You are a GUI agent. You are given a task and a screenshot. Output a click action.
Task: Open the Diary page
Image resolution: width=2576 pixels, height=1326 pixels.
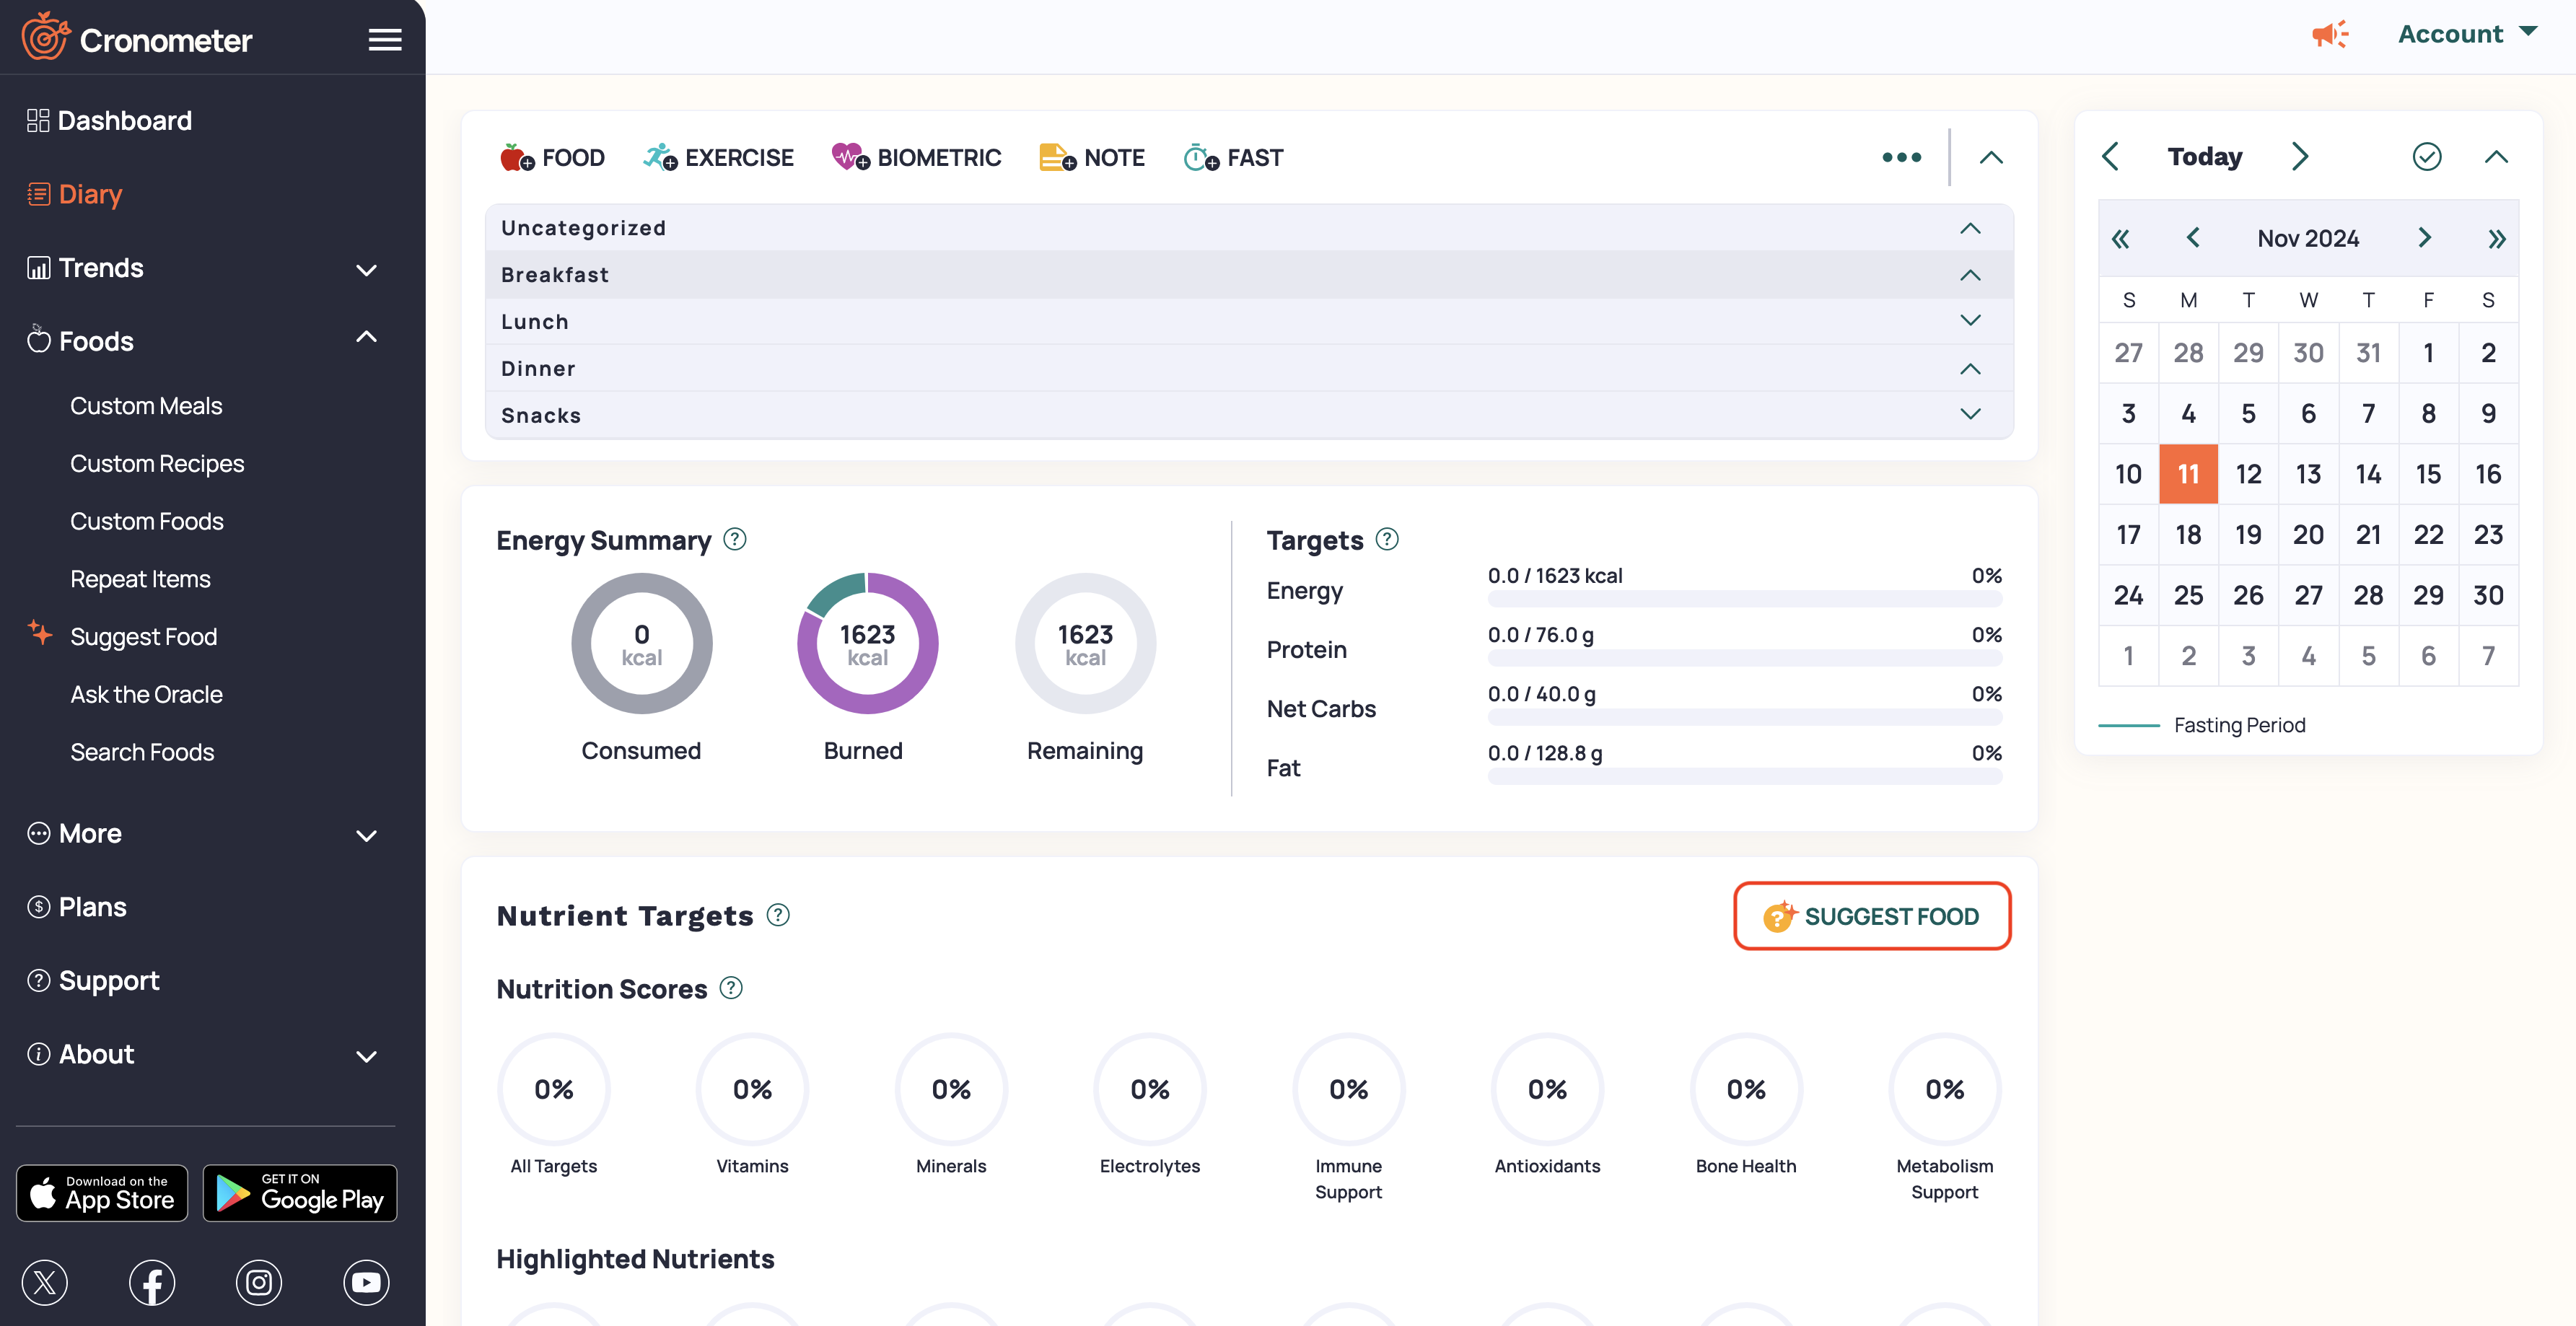tap(75, 194)
